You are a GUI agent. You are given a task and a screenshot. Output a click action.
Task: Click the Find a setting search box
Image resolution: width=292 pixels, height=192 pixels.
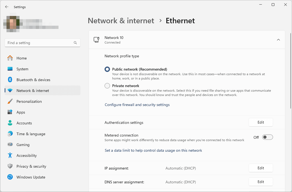tap(39, 43)
